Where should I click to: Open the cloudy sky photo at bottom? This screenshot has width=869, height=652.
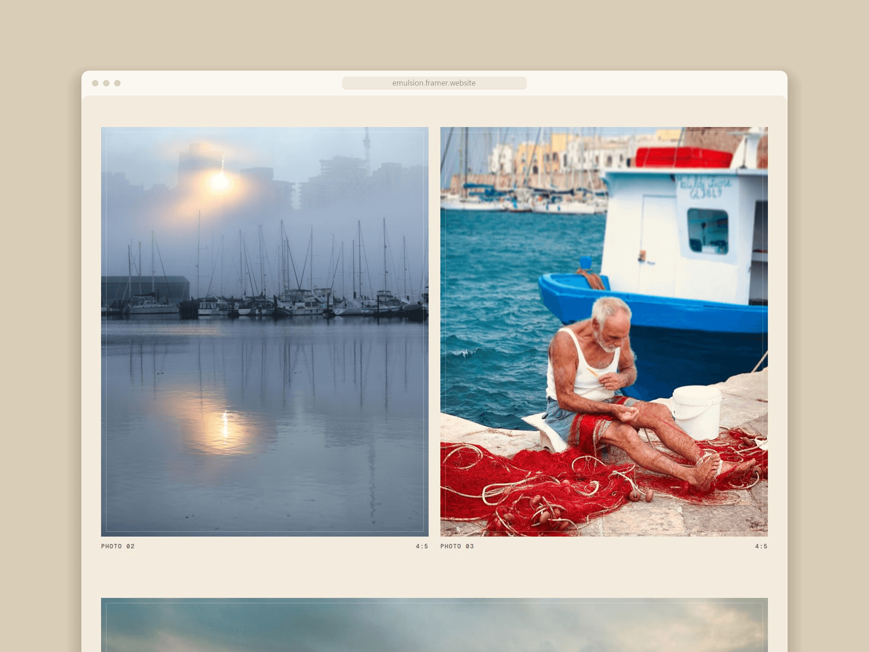tap(434, 625)
